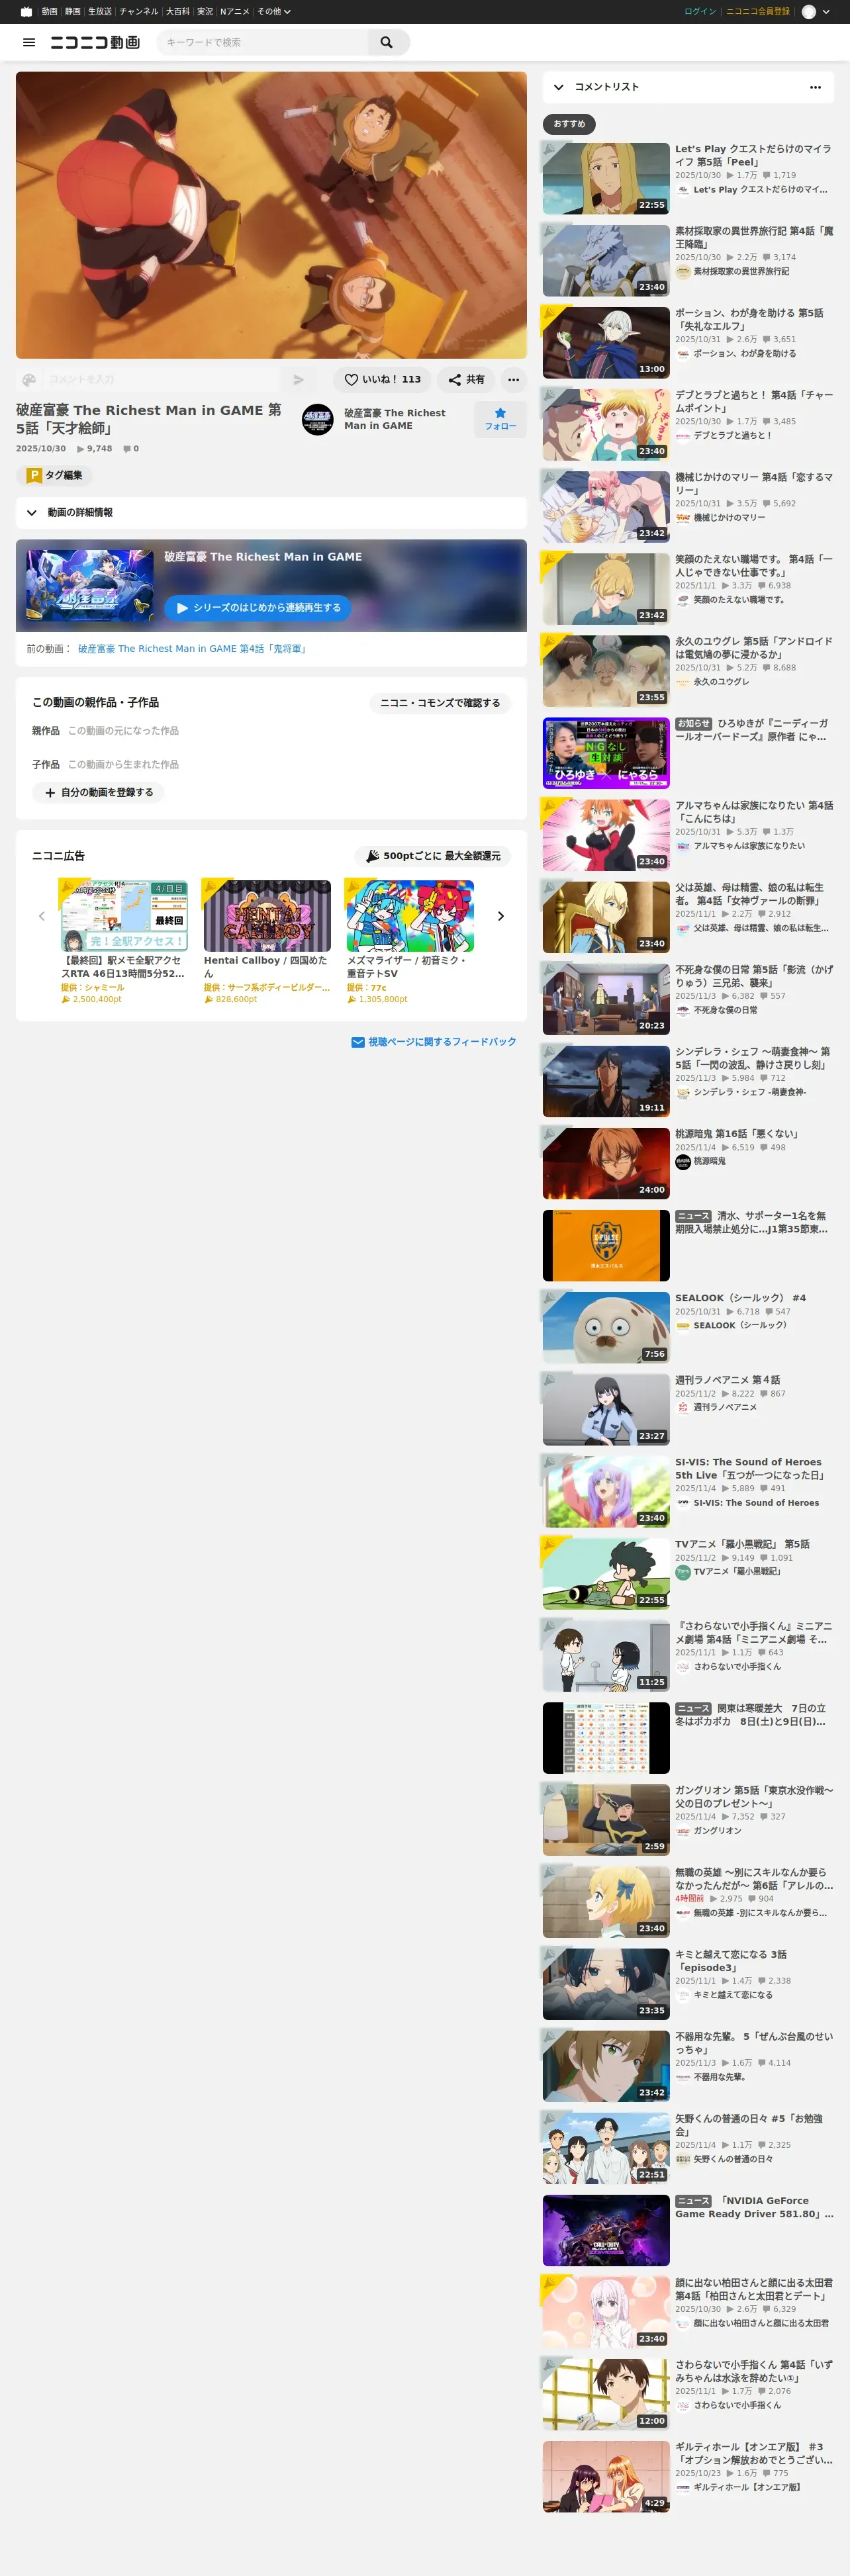
Task: Open the タグ編集 button
Action: 54,476
